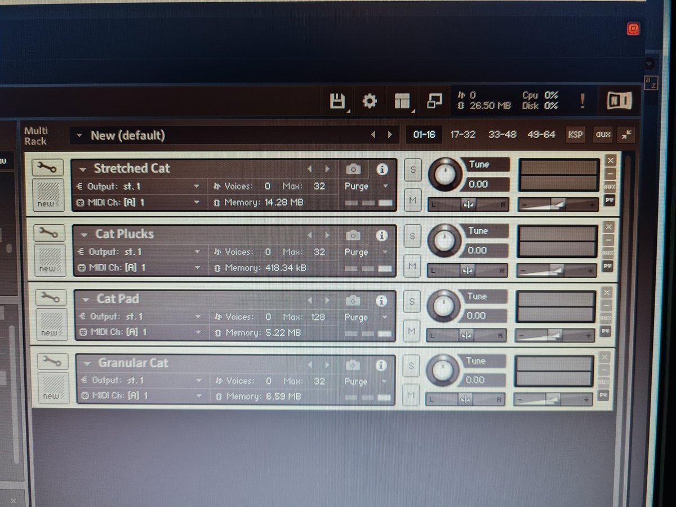Viewport: 676px width, 507px height.
Task: Click Cat Pad Max voices value 128
Action: click(318, 317)
